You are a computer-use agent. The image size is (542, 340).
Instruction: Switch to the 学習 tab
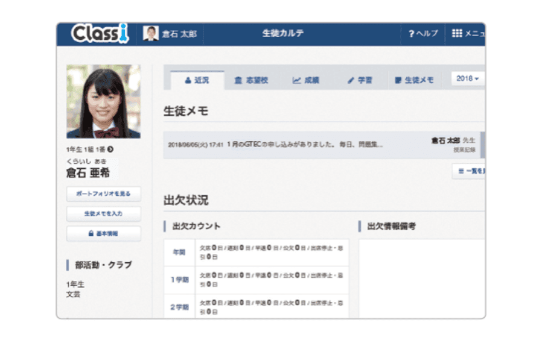tap(360, 80)
